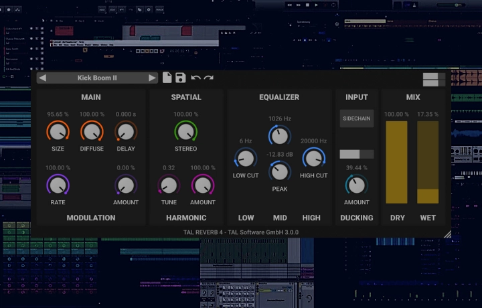Click the DIFFUSE knob
The height and width of the screenshot is (308, 482).
[x=92, y=131]
